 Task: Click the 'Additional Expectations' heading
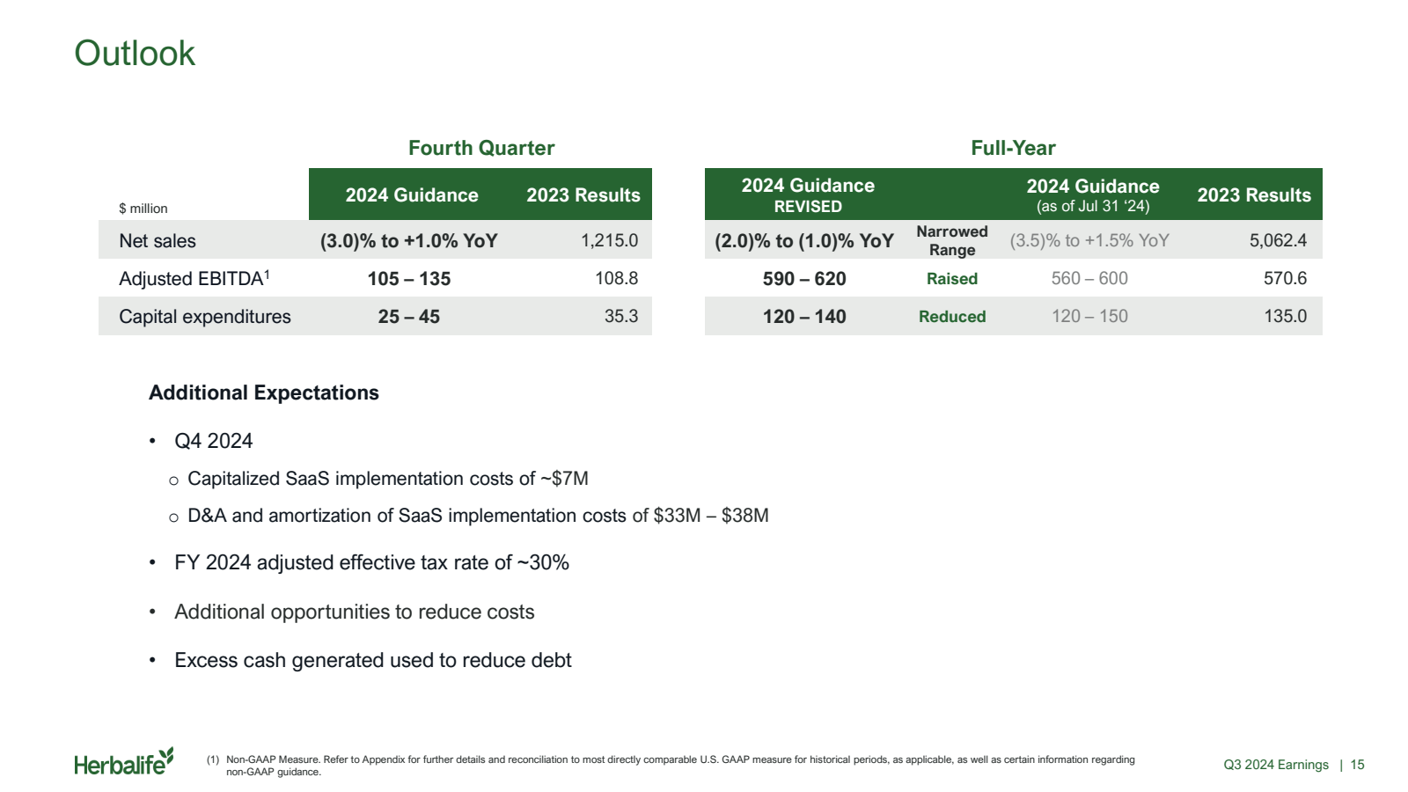point(264,392)
